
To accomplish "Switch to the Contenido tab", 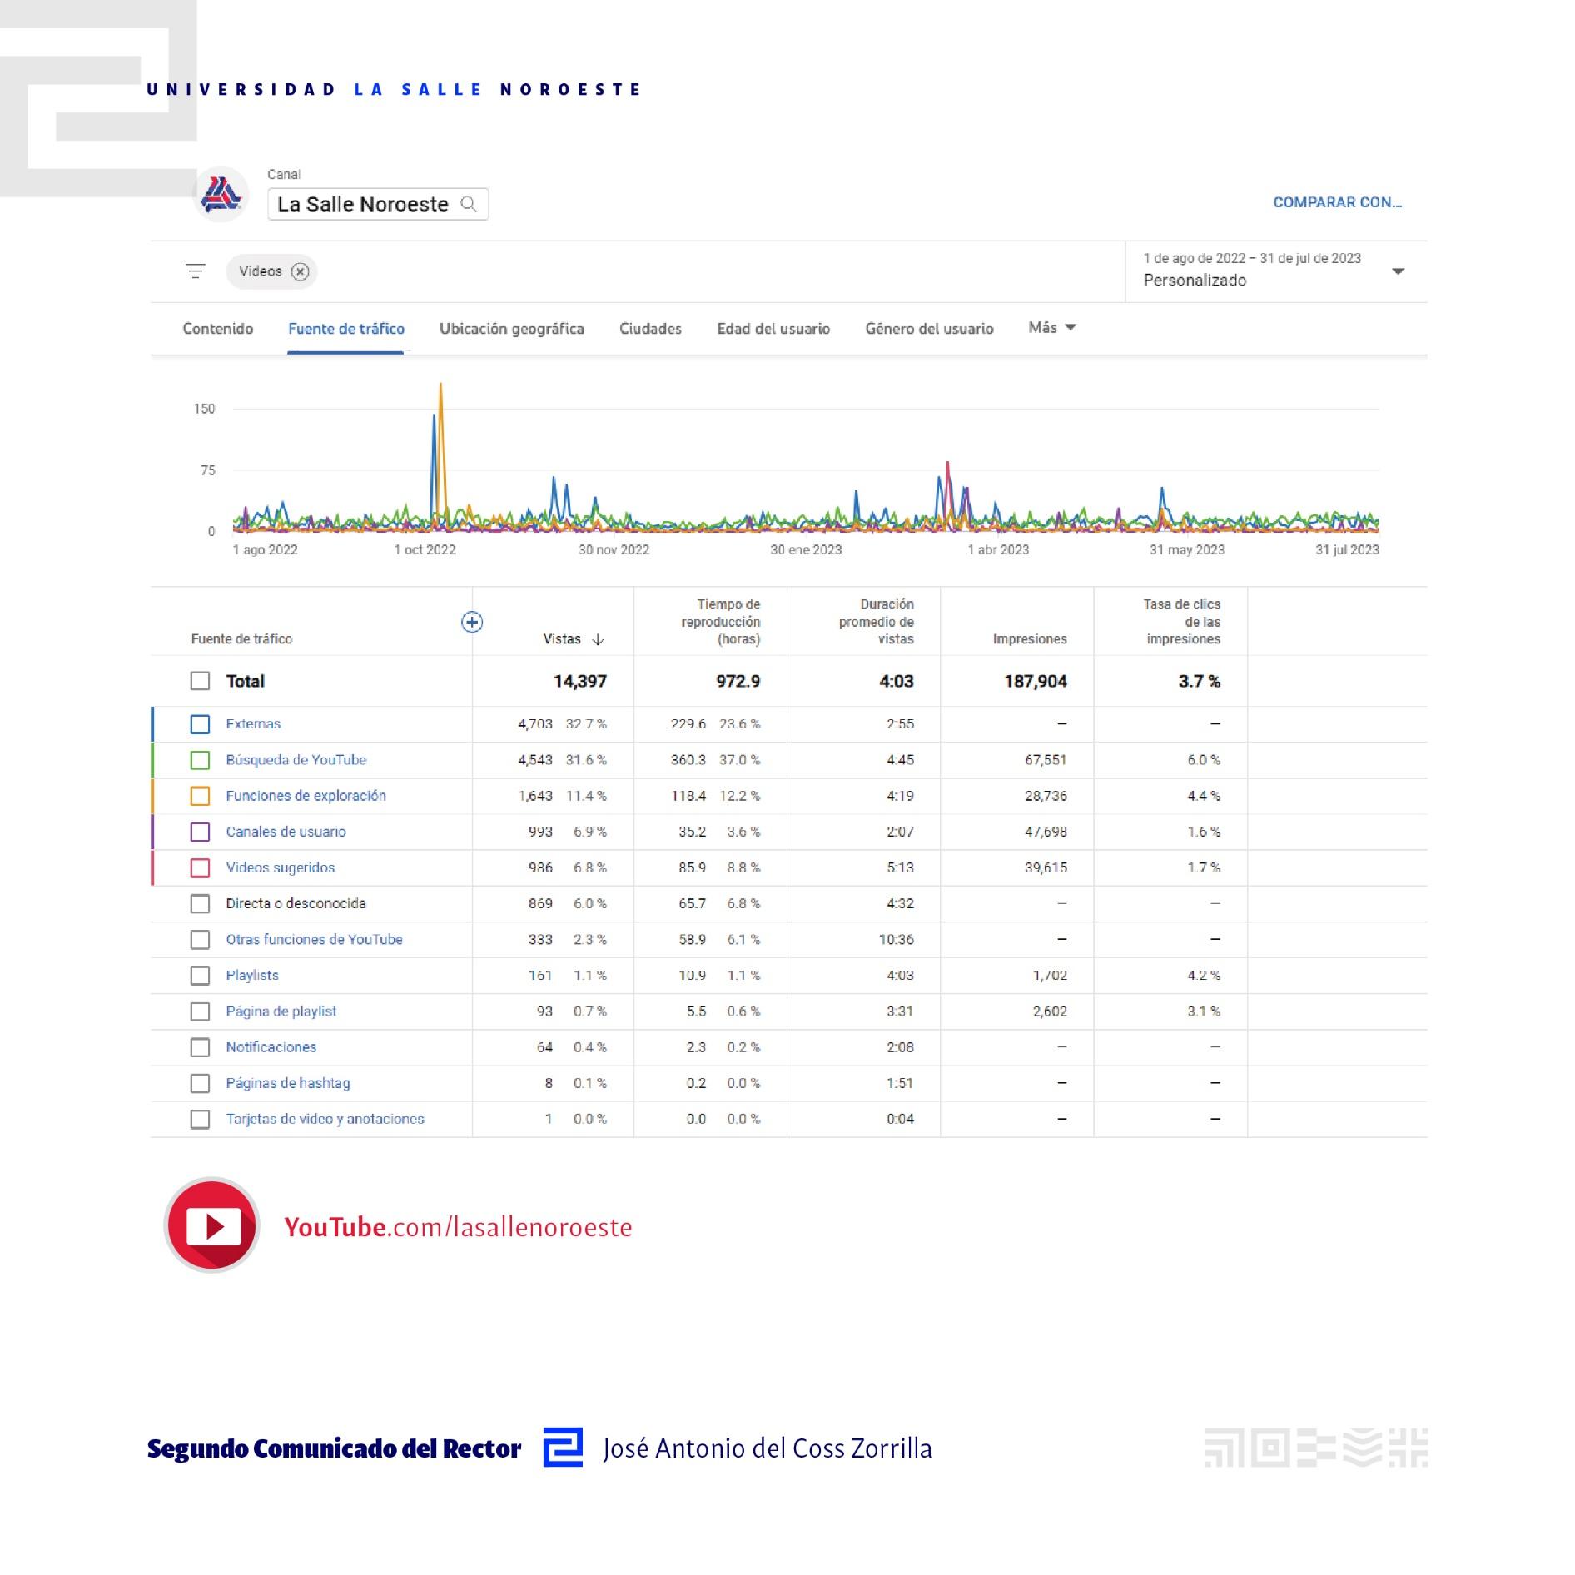I will point(218,329).
